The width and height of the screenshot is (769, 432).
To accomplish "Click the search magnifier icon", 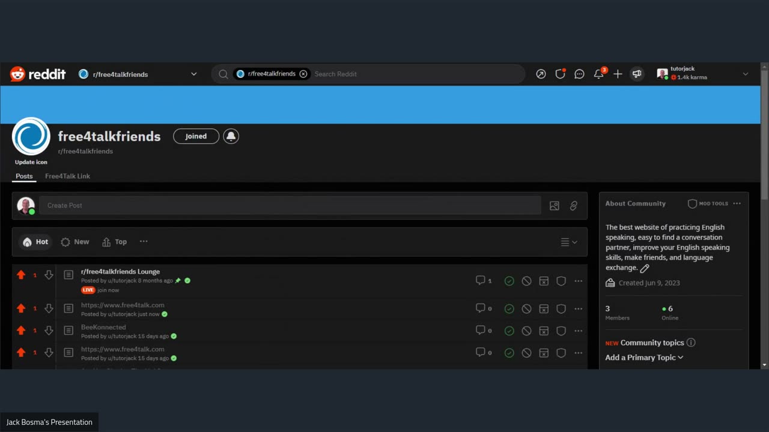I will (x=223, y=74).
